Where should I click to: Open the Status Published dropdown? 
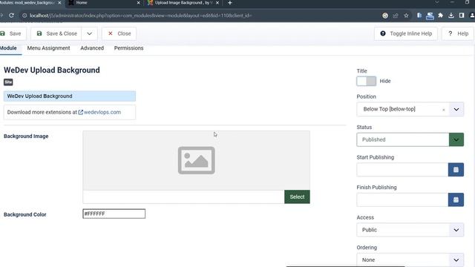click(x=410, y=139)
